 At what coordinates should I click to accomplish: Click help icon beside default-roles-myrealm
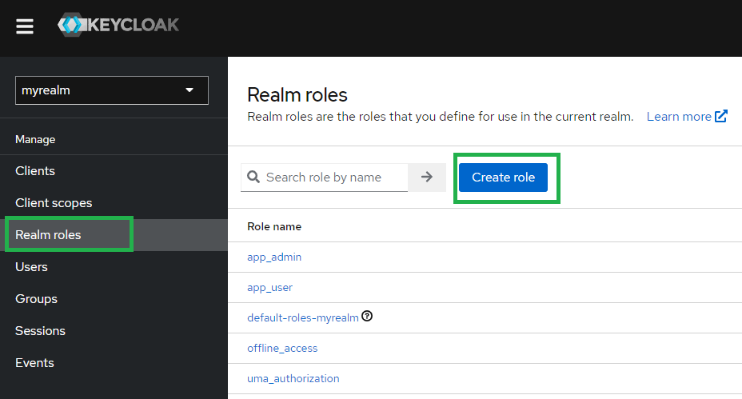[367, 317]
